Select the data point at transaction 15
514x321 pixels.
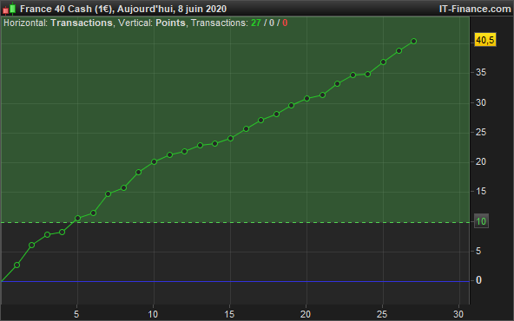click(x=230, y=139)
